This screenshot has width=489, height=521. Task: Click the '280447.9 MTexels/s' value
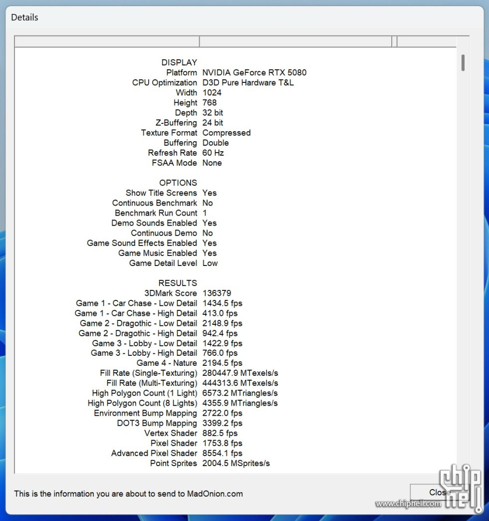click(x=240, y=373)
